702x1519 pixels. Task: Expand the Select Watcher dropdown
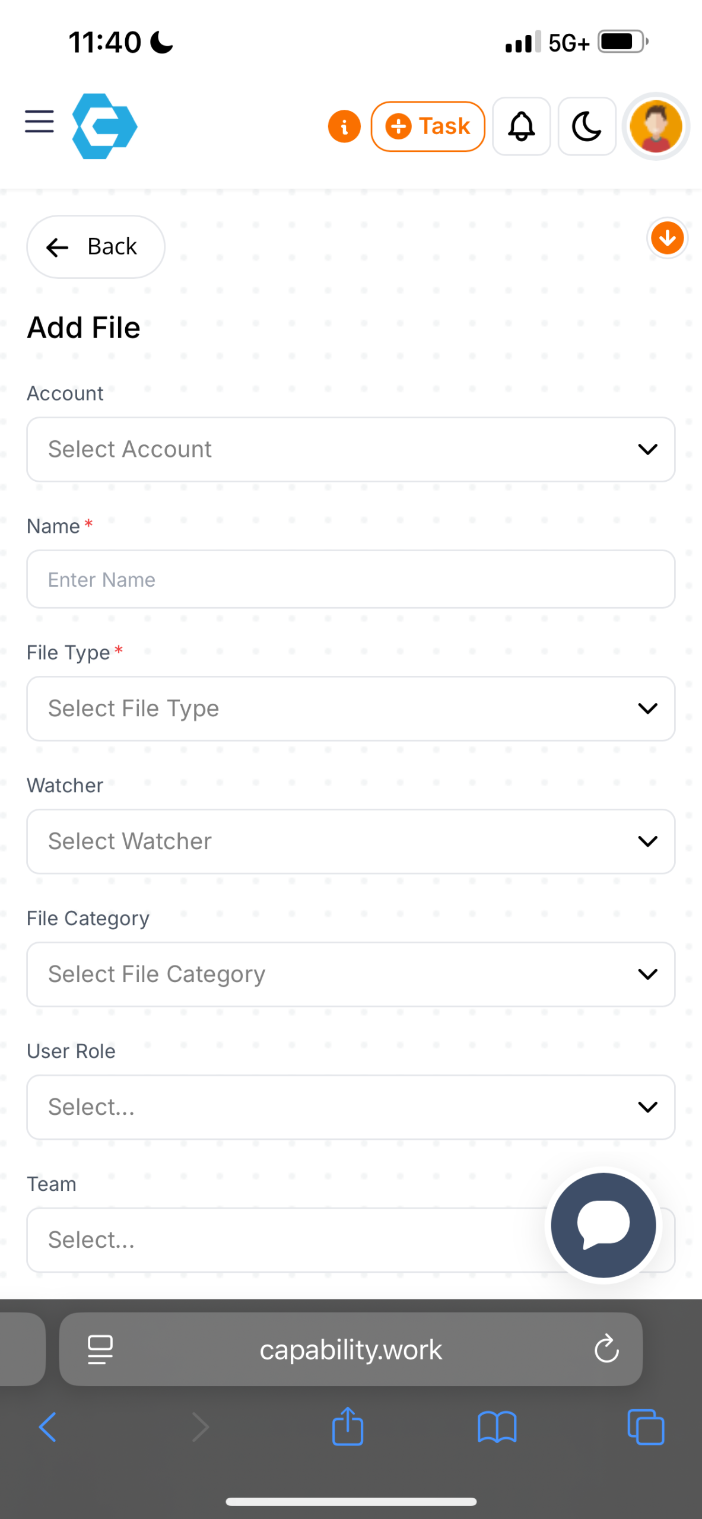(350, 841)
